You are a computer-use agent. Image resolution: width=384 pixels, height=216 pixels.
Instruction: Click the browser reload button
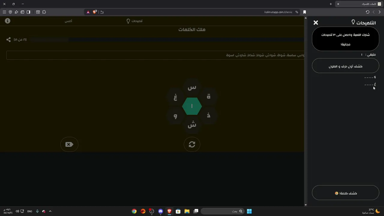pyautogui.click(x=367, y=12)
